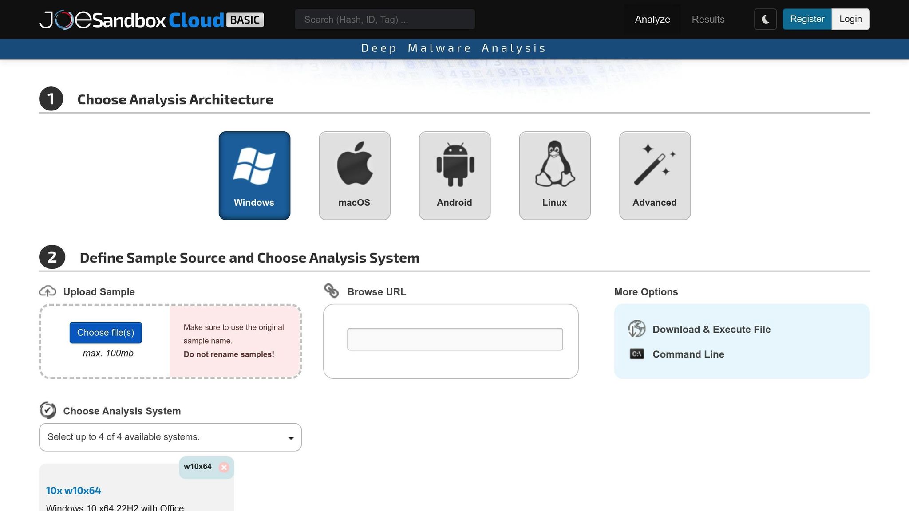Viewport: 909px width, 511px height.
Task: Select the Android architecture tile
Action: pyautogui.click(x=454, y=175)
